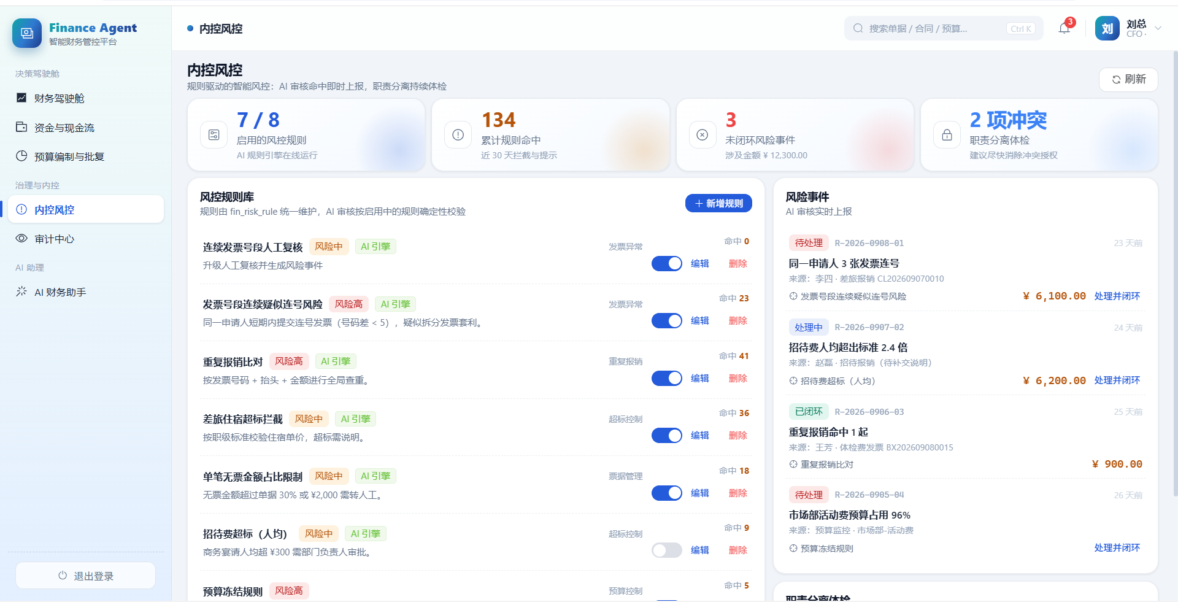Toggle off 发票号段连续疑似连号风险 rule
The image size is (1178, 602).
[667, 320]
